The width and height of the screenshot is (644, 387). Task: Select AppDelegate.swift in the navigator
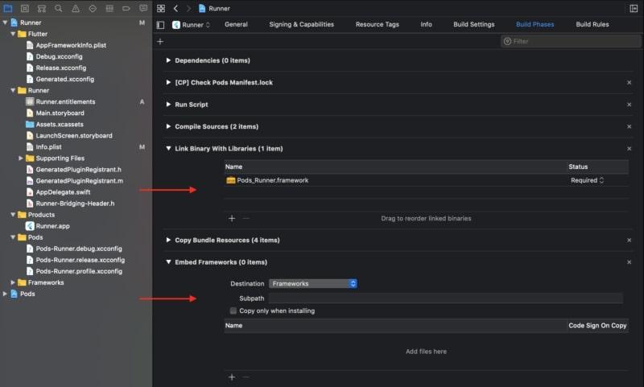[x=63, y=192]
